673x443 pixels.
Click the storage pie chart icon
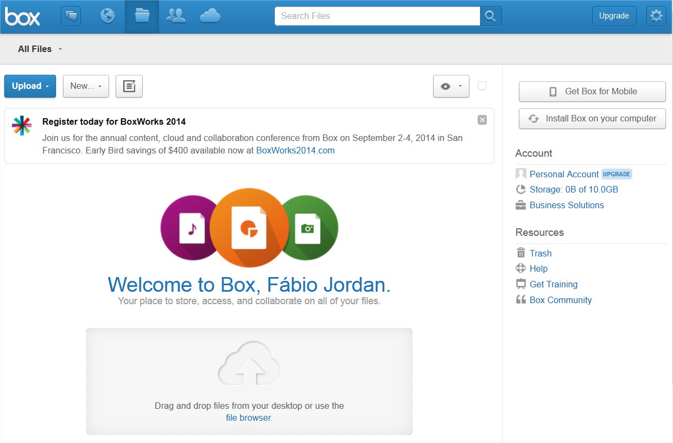coord(521,189)
